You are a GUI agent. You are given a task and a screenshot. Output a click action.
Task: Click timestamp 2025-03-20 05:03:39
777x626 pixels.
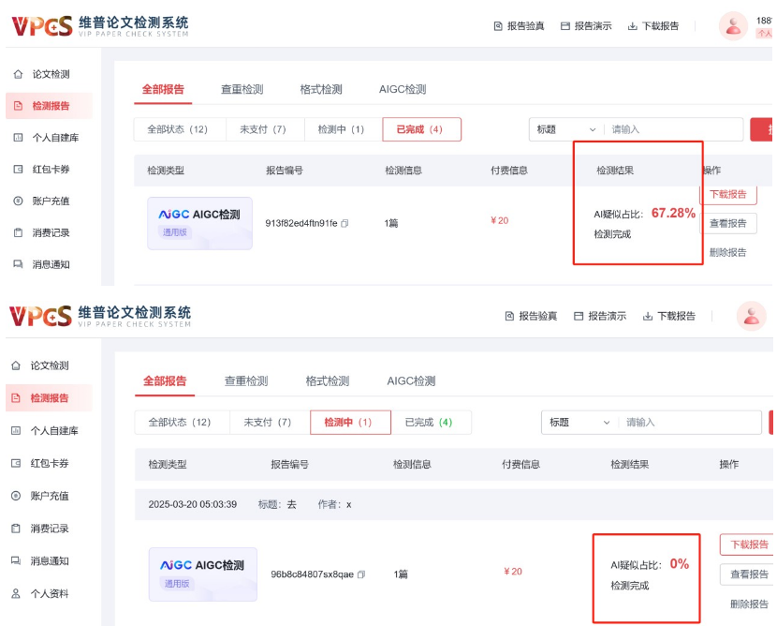tap(192, 504)
